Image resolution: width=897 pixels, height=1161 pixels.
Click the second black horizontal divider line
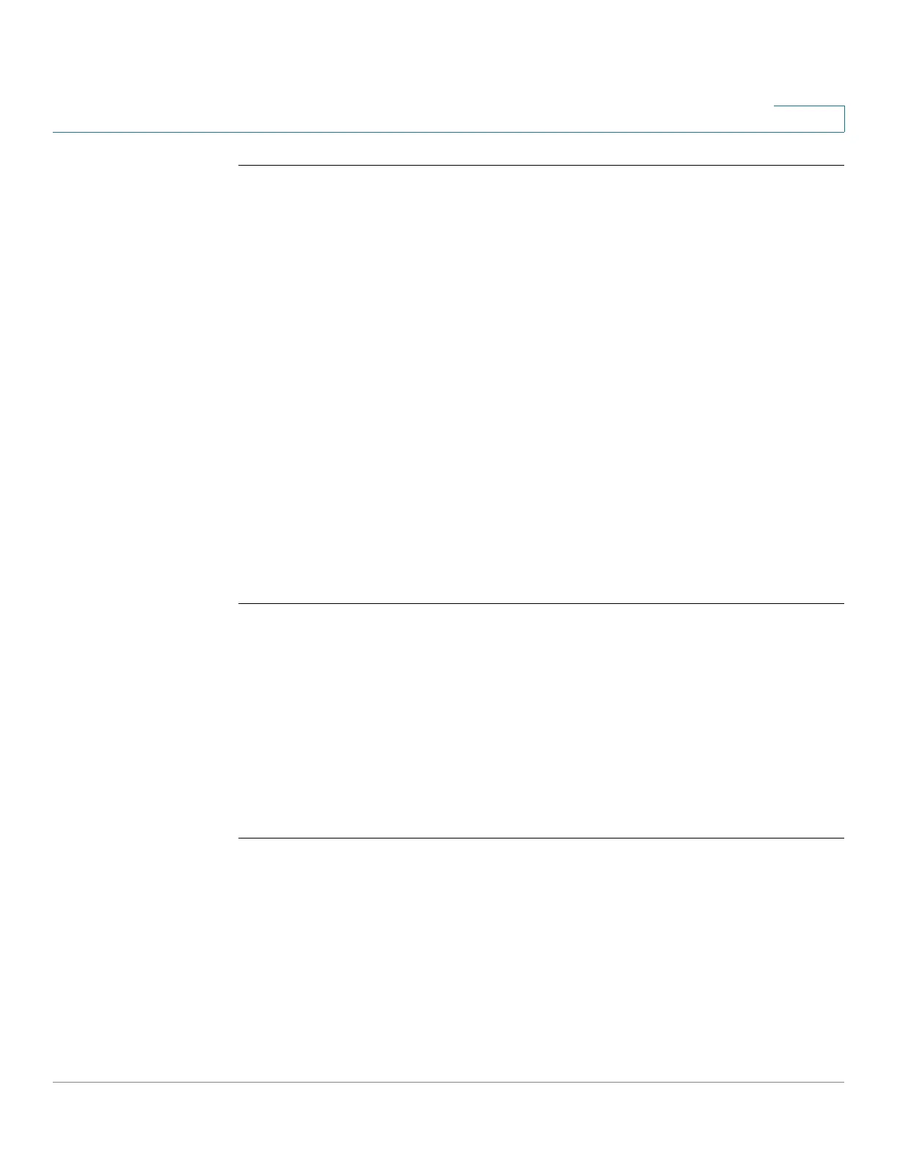click(x=542, y=603)
